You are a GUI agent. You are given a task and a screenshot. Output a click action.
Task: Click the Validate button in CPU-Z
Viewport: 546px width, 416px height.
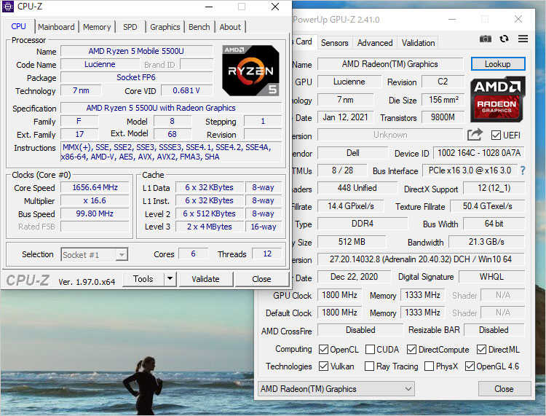click(205, 279)
